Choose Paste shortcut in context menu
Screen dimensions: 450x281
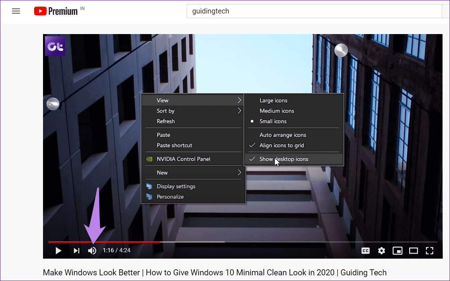click(175, 145)
